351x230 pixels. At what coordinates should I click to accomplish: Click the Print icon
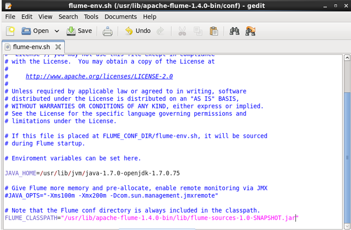click(108, 31)
